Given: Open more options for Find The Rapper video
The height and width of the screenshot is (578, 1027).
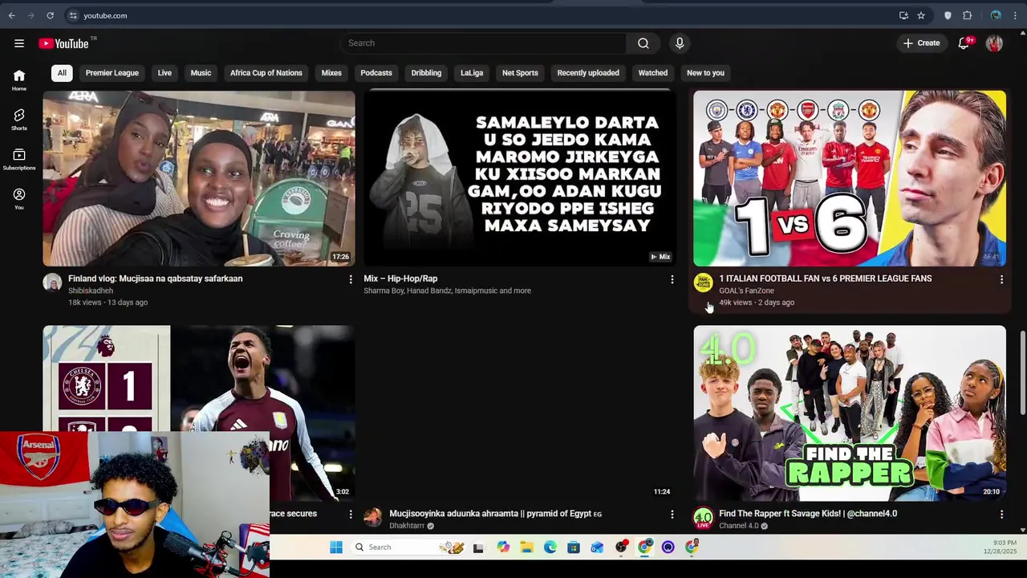Looking at the screenshot, I should point(1001,514).
